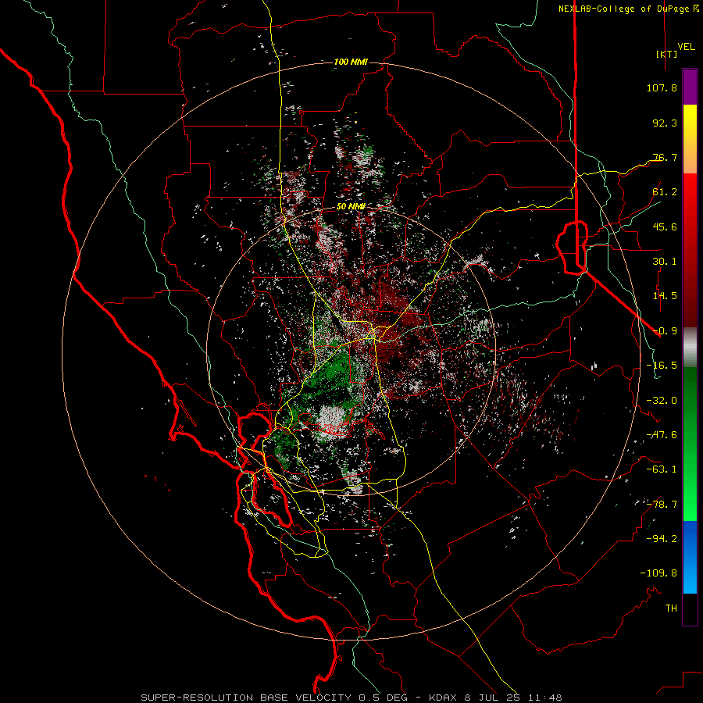
Task: Click the -94.2 velocity scale label
Action: click(x=662, y=538)
